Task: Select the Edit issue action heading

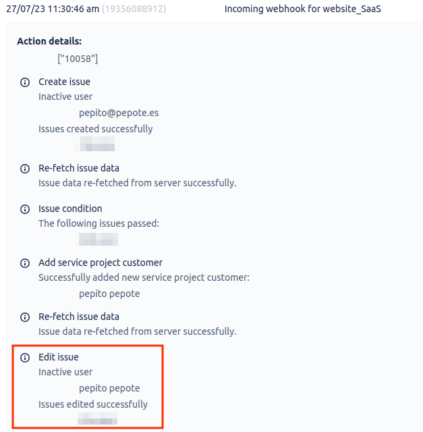Action: 59,357
